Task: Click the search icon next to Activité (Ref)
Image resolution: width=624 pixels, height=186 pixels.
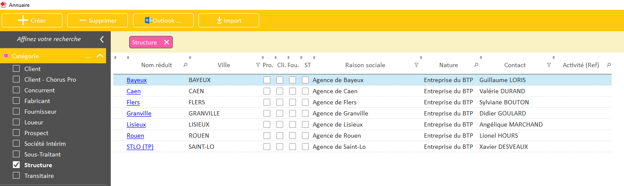Action: 609,65
